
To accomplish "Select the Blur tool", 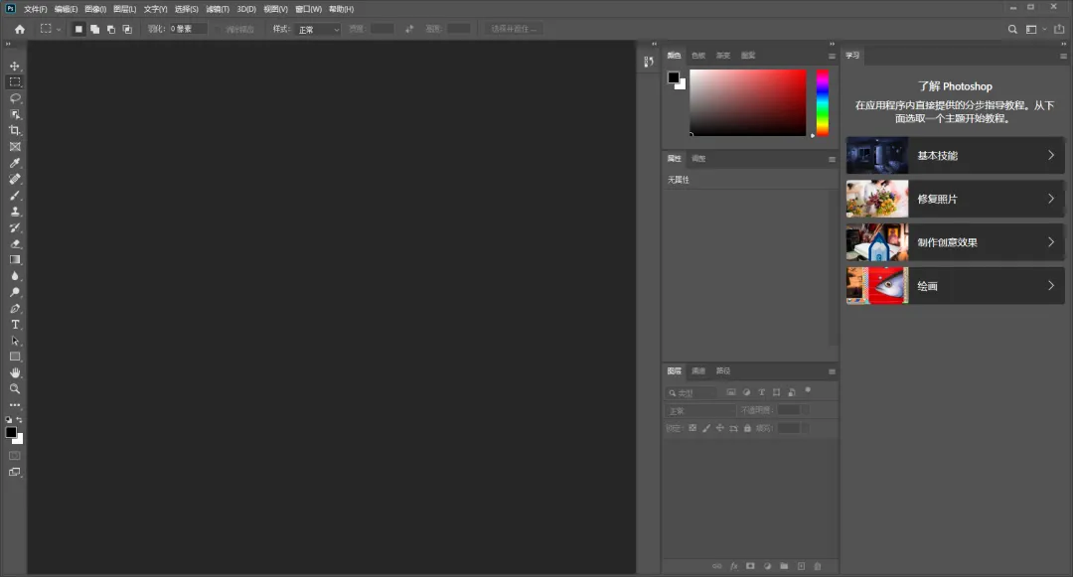I will click(x=14, y=276).
